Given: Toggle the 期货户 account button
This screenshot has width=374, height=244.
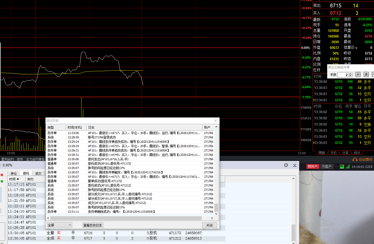Looking at the screenshot, I should click(x=312, y=166).
